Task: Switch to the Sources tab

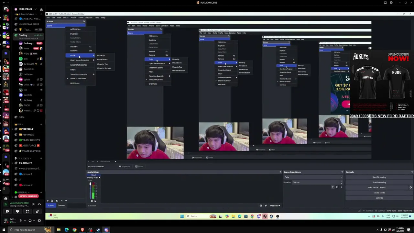Action: coord(61,205)
